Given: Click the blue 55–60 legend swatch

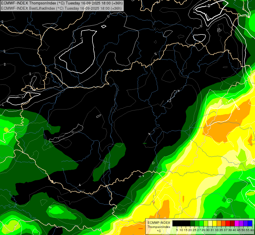Looking at the screenshot, I should point(250,223).
